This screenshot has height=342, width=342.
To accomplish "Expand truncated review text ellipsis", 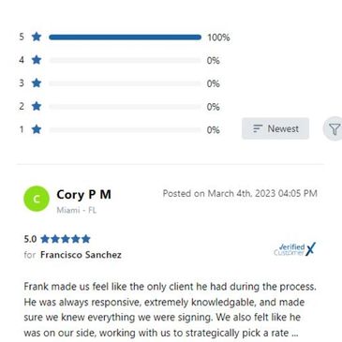I will (294, 334).
